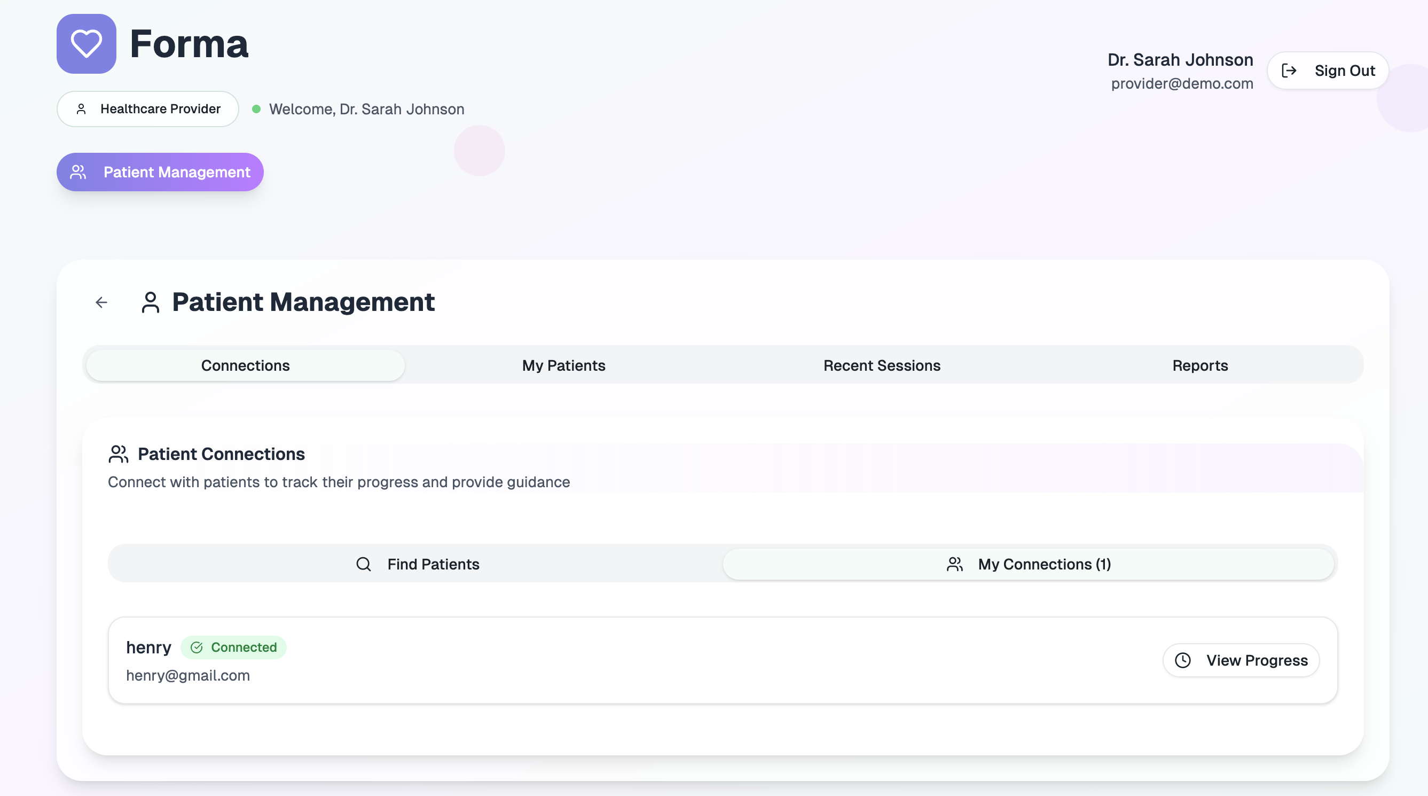Click the magnifier icon in Find Patients

coord(363,564)
